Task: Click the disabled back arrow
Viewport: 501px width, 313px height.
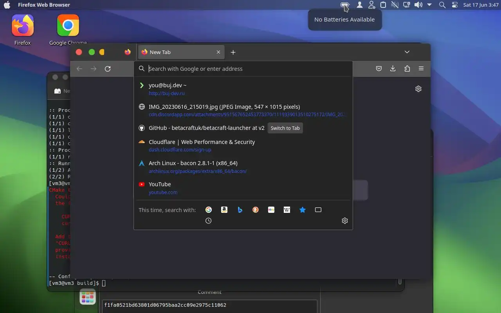Action: (x=79, y=68)
